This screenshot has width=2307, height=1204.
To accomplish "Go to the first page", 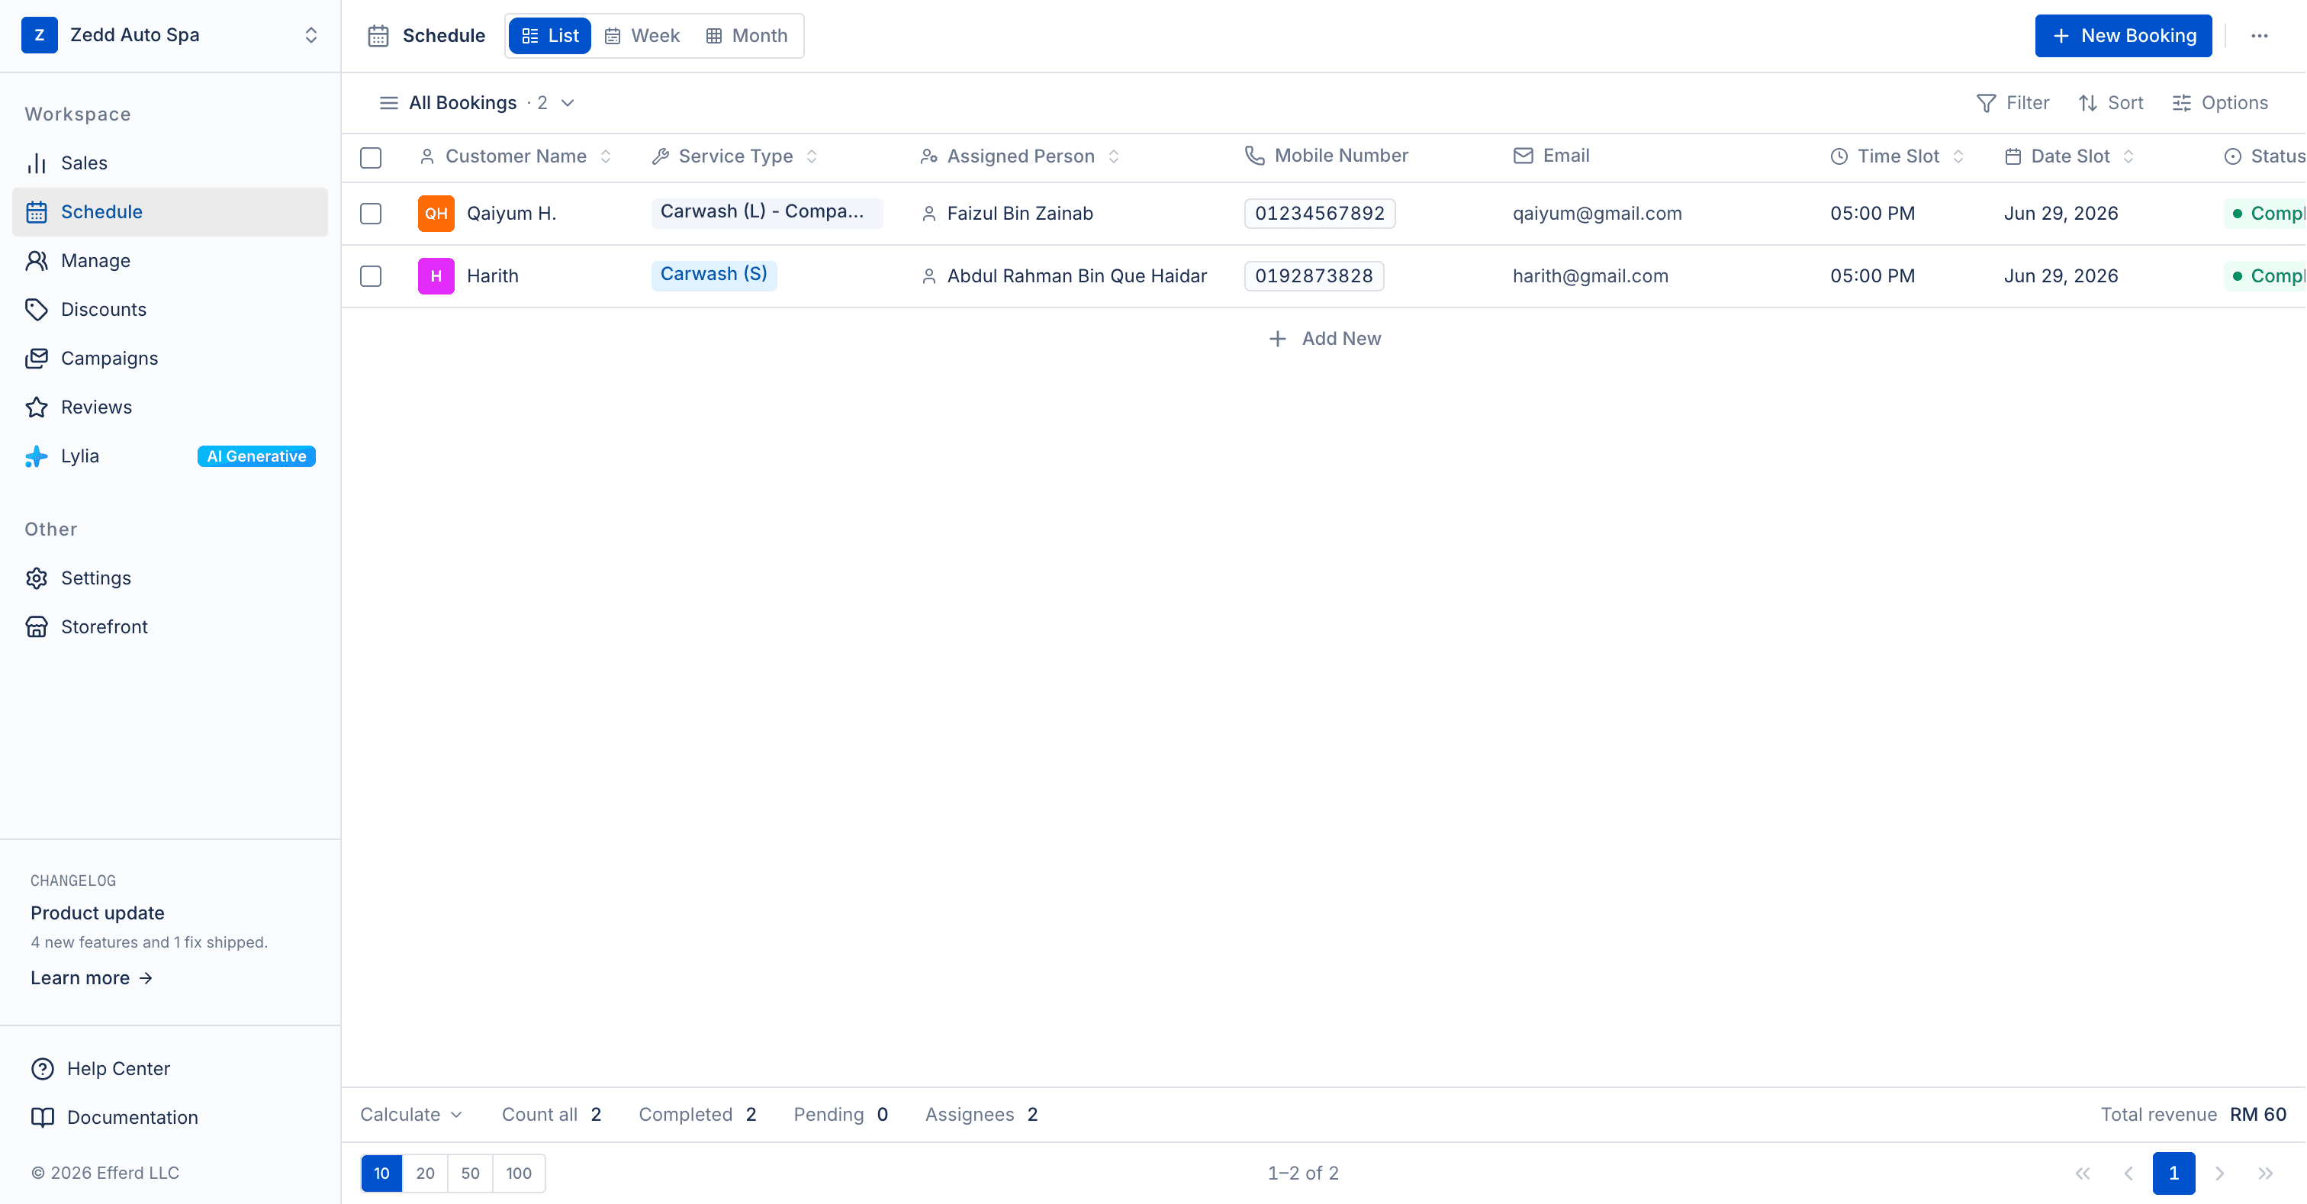I will click(x=2083, y=1173).
